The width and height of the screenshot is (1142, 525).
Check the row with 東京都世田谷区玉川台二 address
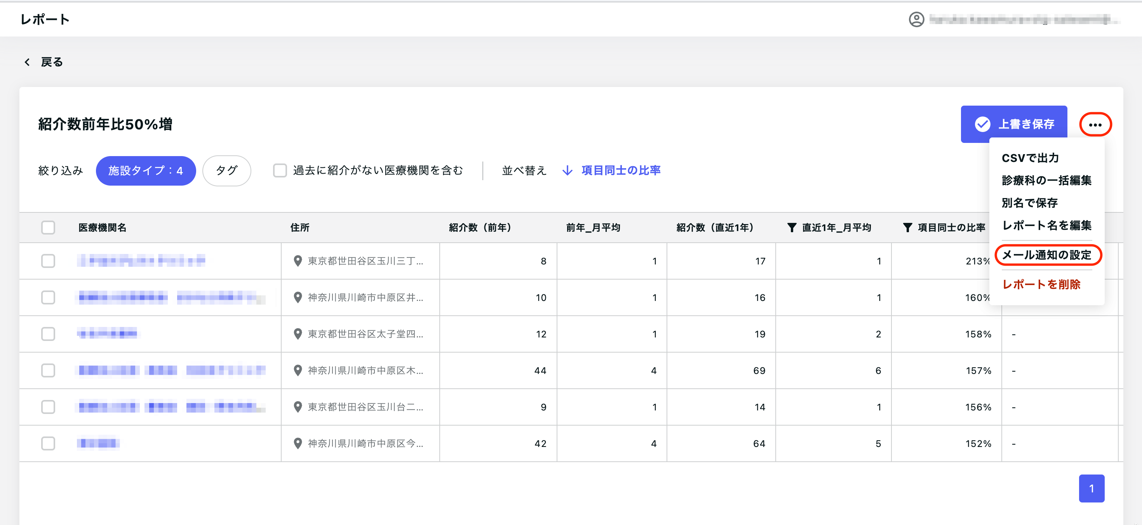pos(48,407)
